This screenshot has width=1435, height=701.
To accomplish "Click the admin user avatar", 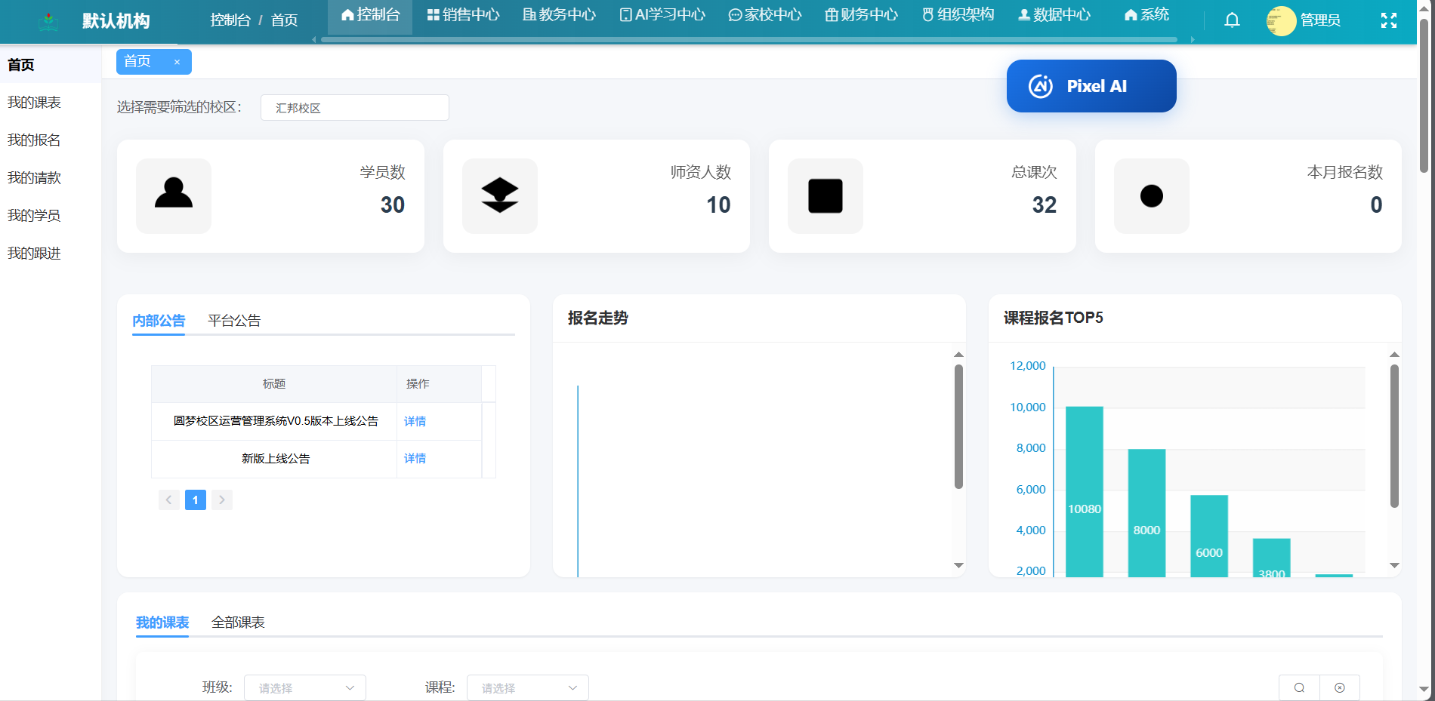I will [1281, 21].
